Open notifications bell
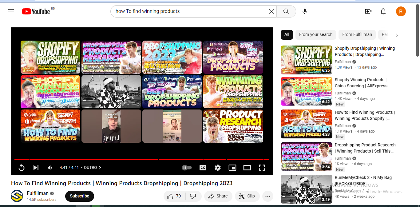 pos(383,11)
